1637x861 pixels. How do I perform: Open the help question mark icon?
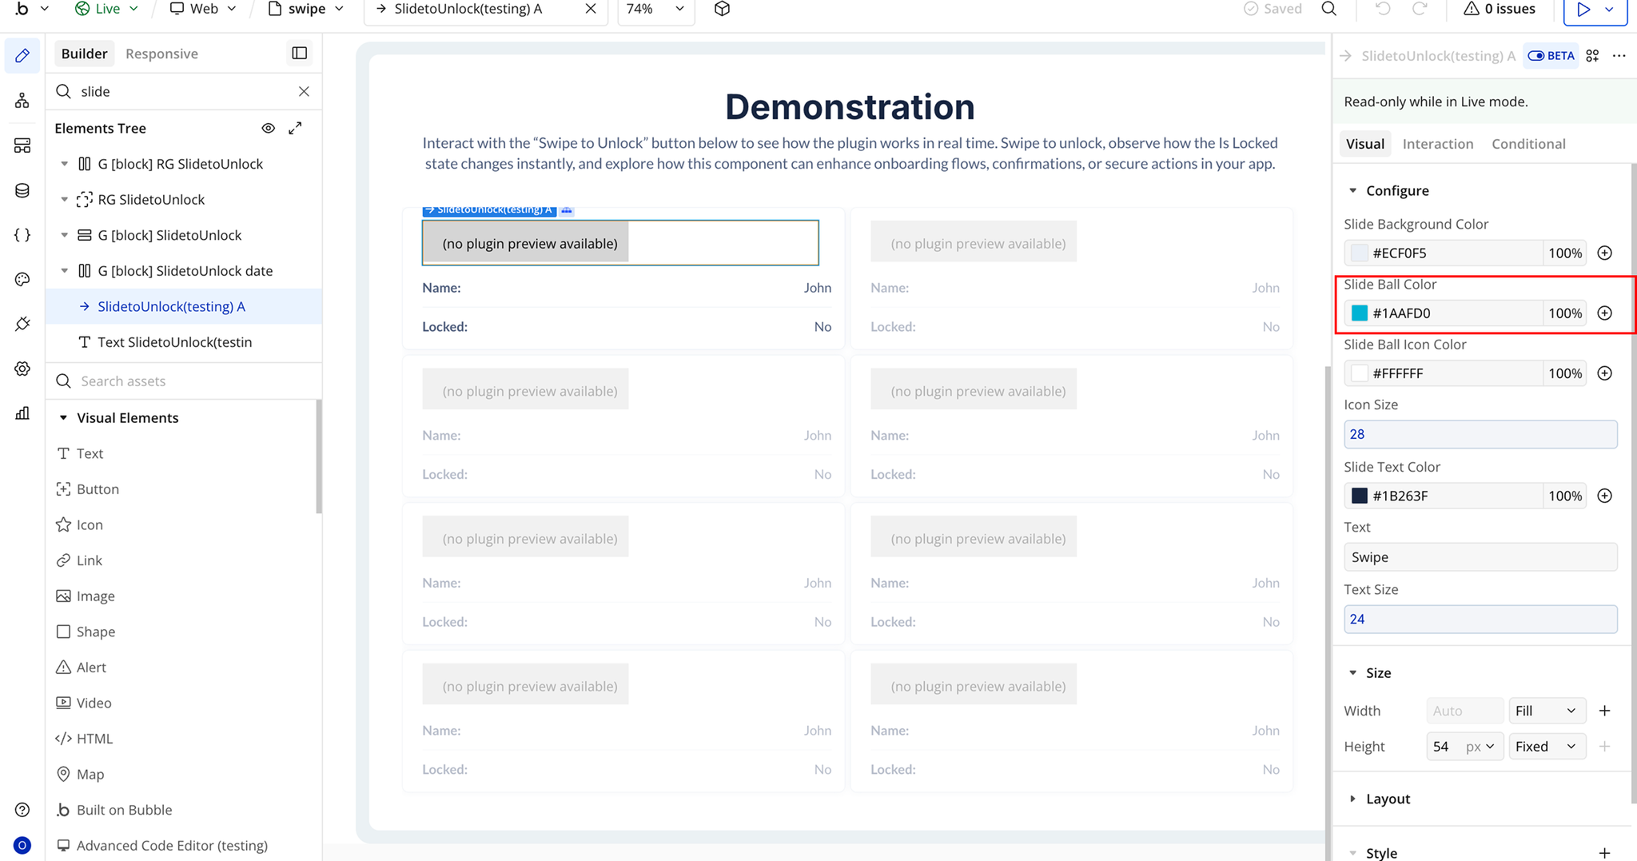22,810
